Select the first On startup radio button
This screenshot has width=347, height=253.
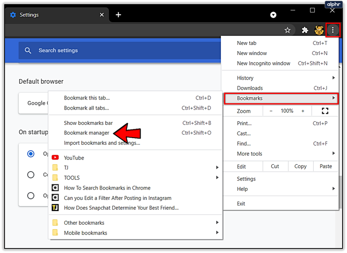[31, 154]
